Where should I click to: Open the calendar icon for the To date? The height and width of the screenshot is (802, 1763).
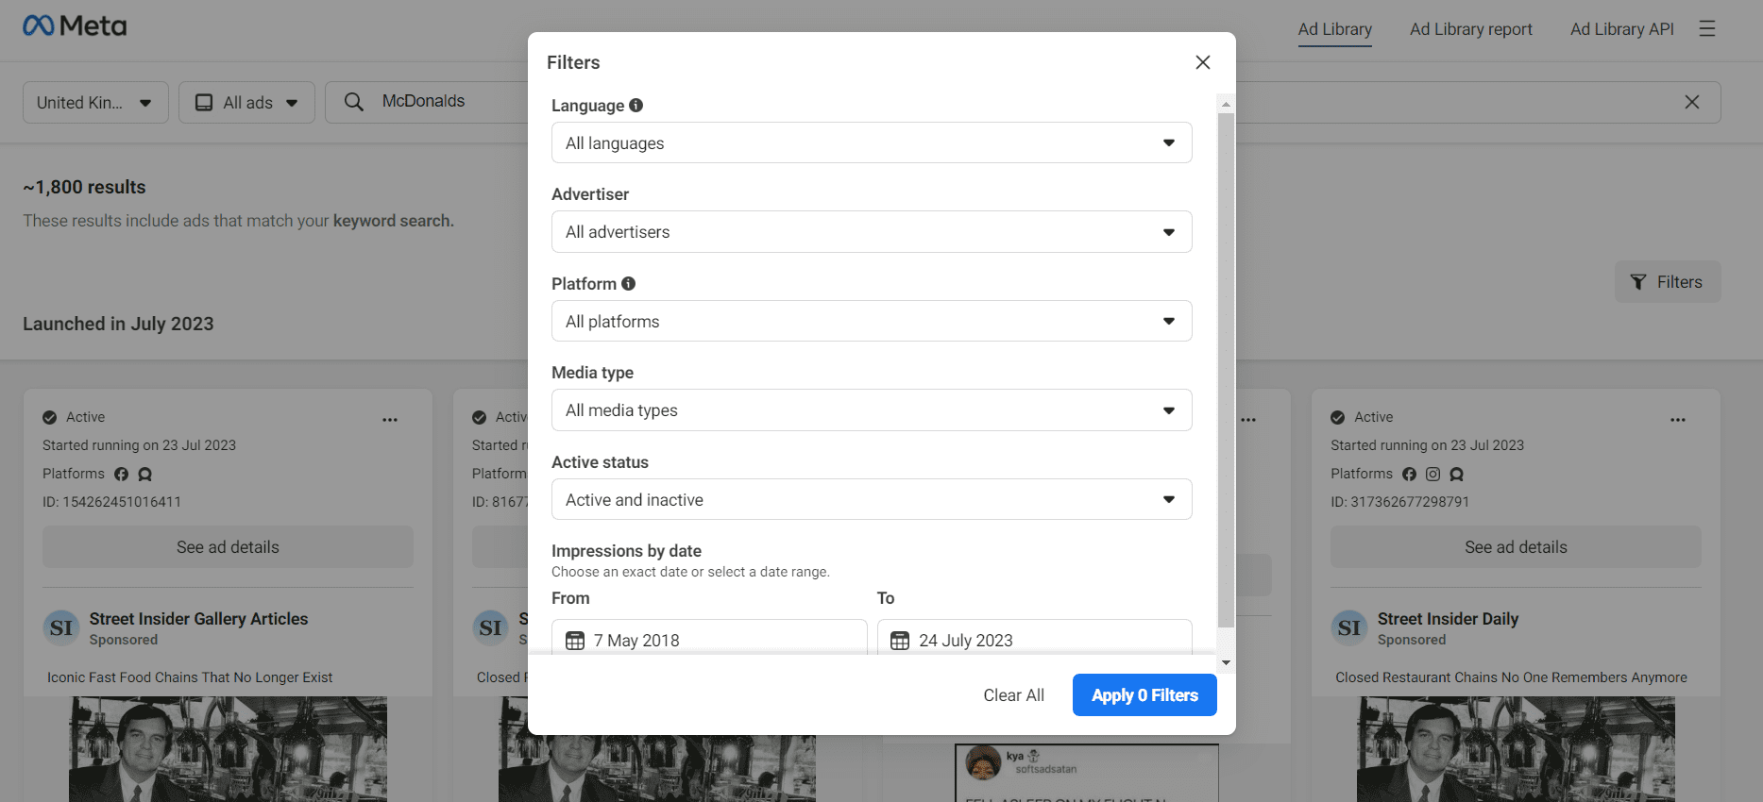pyautogui.click(x=900, y=640)
